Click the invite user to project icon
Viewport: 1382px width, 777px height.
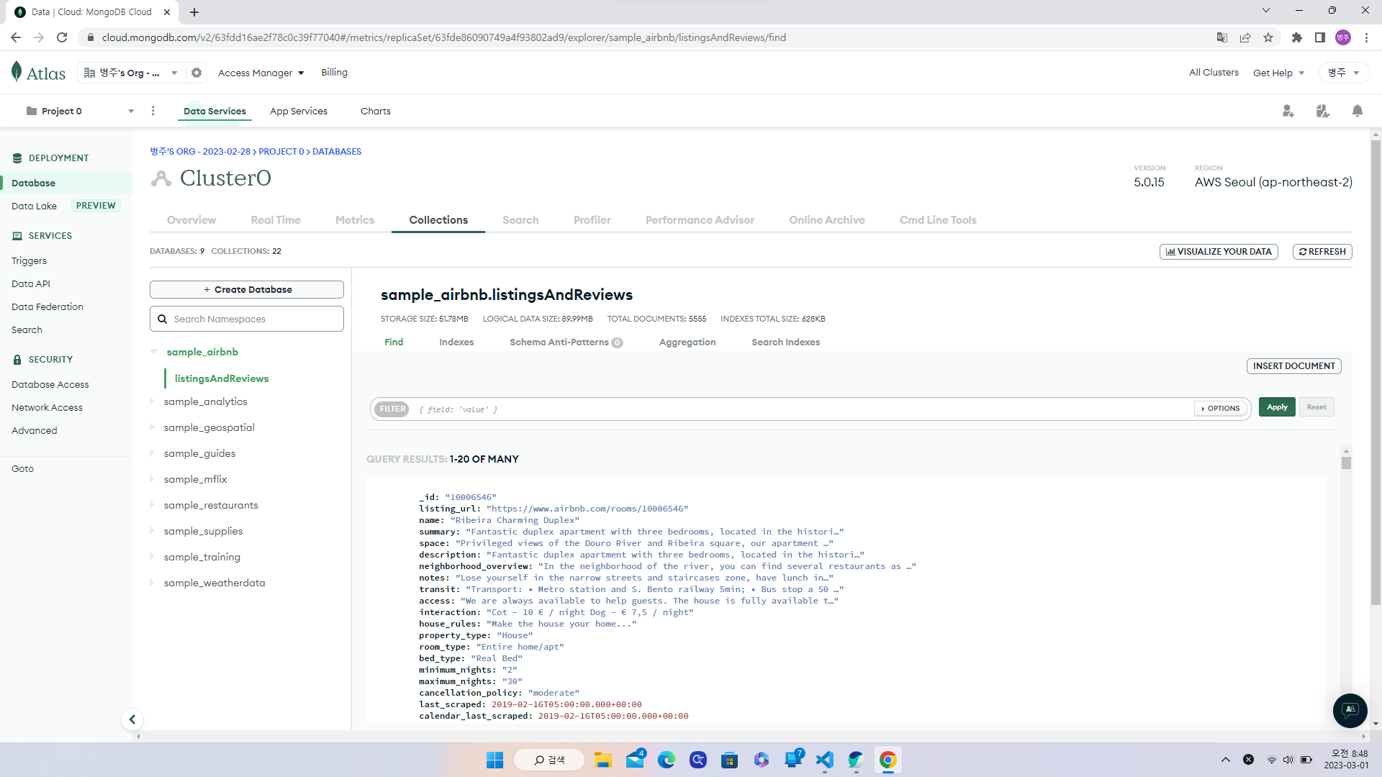1288,111
